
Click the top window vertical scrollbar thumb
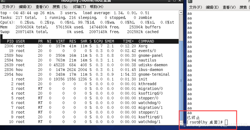[x=181, y=81]
